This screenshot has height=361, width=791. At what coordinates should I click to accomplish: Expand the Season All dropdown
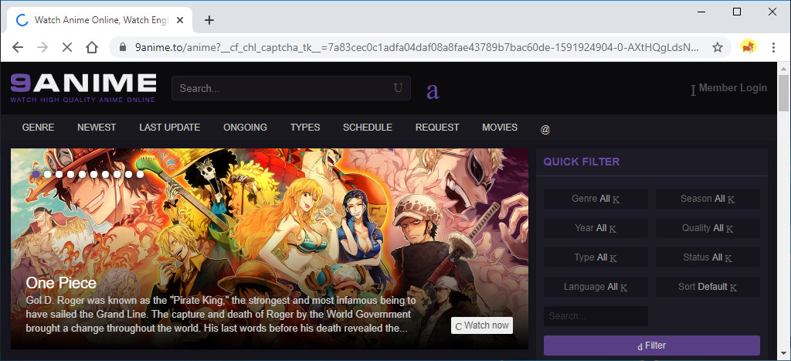pos(708,199)
